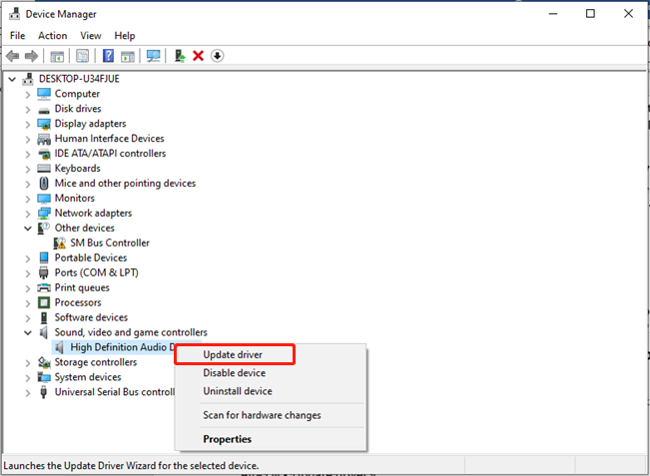Select the Processors label
The height and width of the screenshot is (476, 650).
78,302
